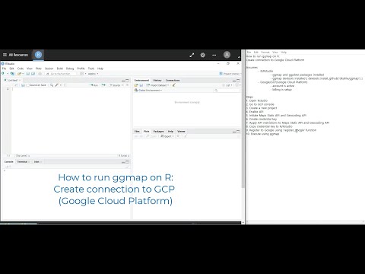Click the editor Save document icon
The width and height of the screenshot is (365, 274).
click(x=23, y=85)
